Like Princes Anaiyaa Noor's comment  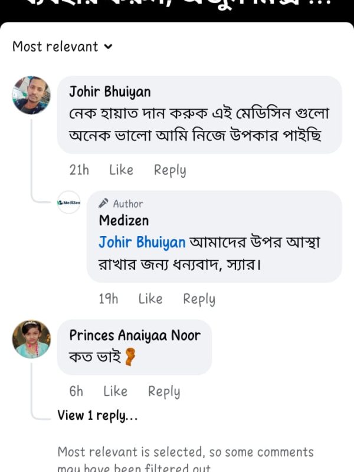[x=115, y=391]
